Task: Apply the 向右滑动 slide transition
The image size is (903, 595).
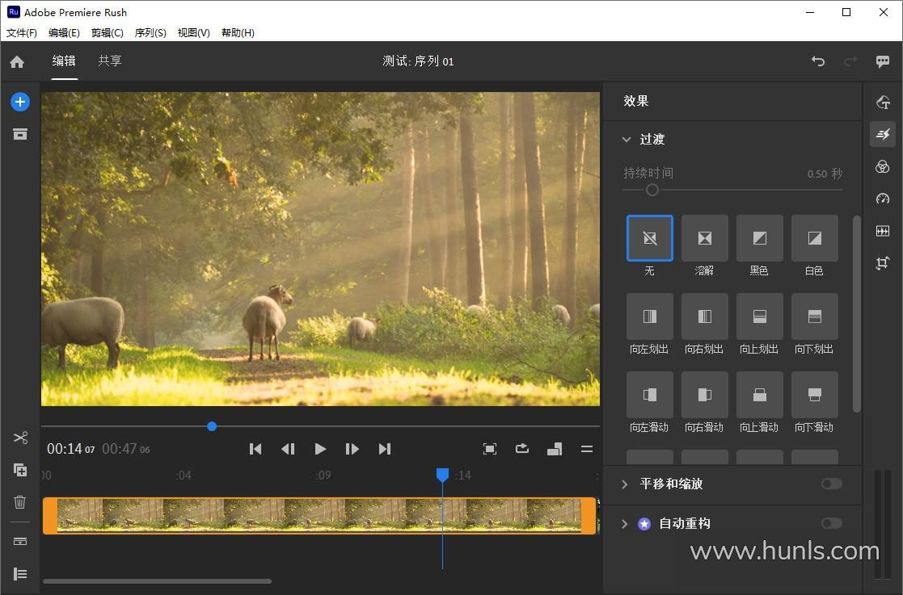Action: click(x=704, y=394)
